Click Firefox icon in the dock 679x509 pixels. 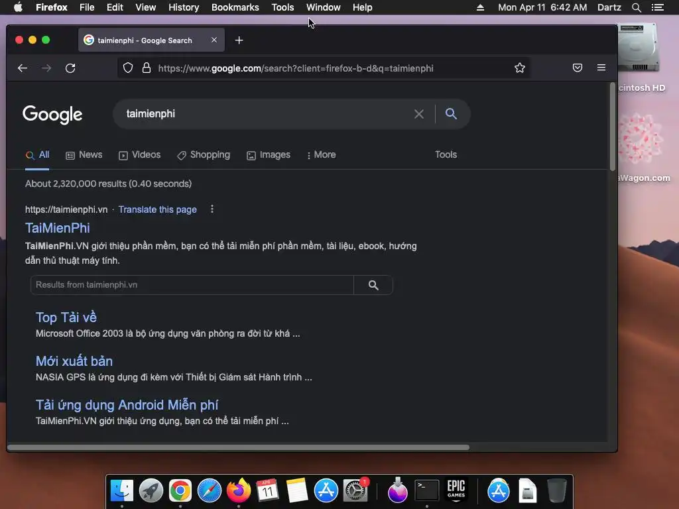click(238, 491)
